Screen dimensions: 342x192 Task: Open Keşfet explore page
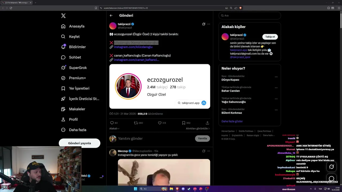point(70,37)
